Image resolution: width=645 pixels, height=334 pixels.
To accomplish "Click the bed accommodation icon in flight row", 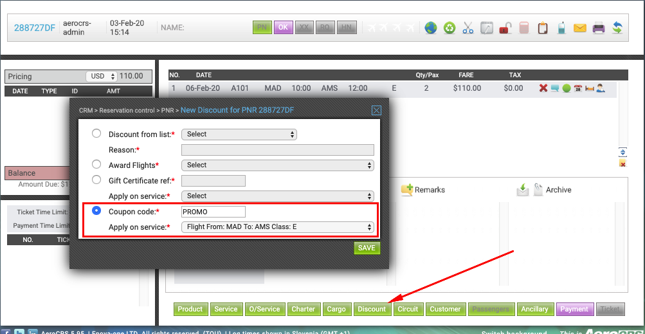I will pyautogui.click(x=590, y=88).
